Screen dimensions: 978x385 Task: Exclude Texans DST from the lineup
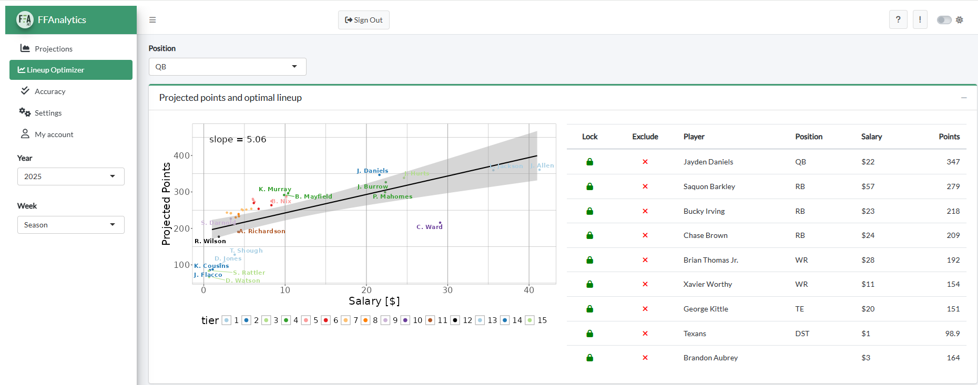click(x=645, y=334)
